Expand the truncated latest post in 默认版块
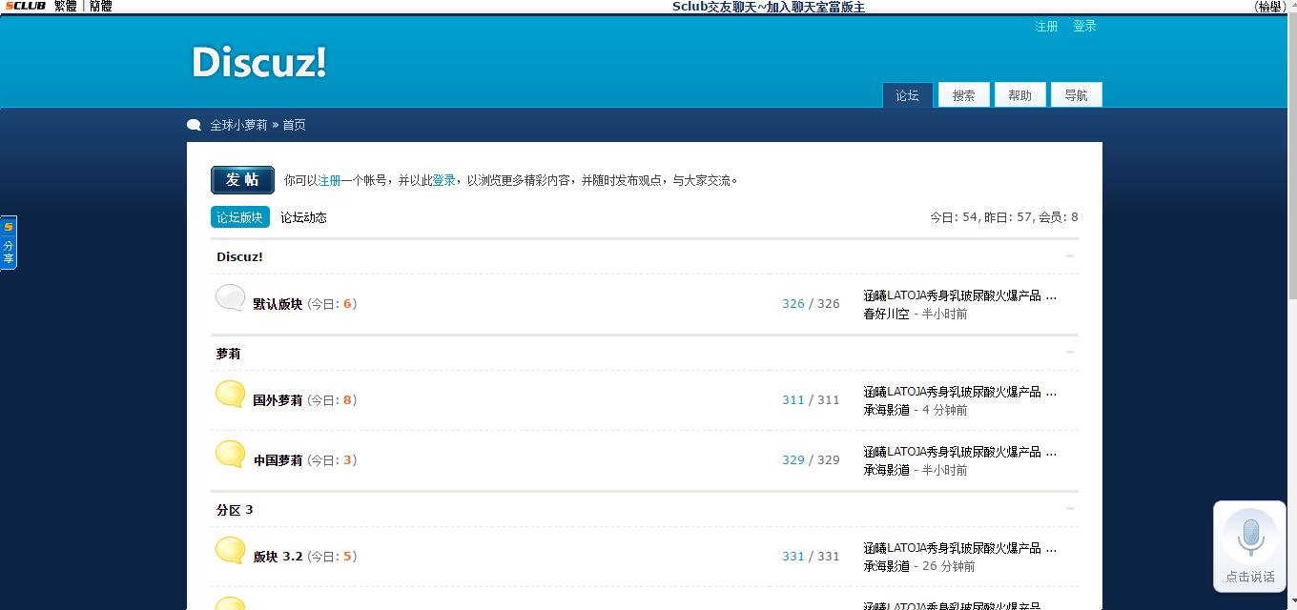Image resolution: width=1297 pixels, height=610 pixels. tap(1051, 296)
